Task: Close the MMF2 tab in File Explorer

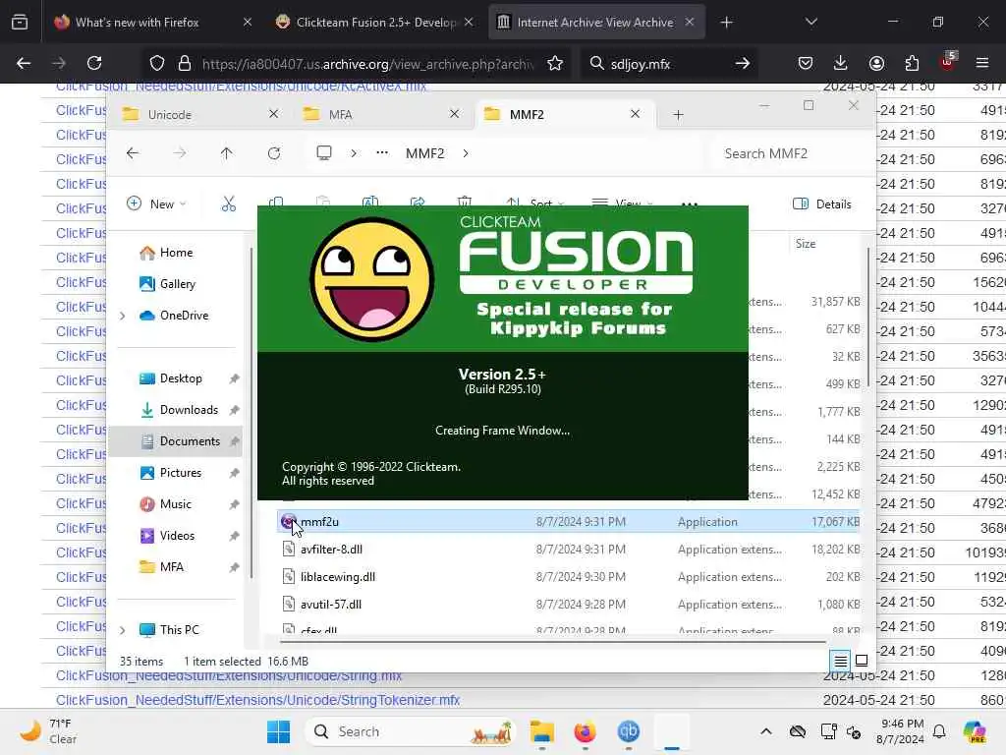Action: [x=636, y=114]
